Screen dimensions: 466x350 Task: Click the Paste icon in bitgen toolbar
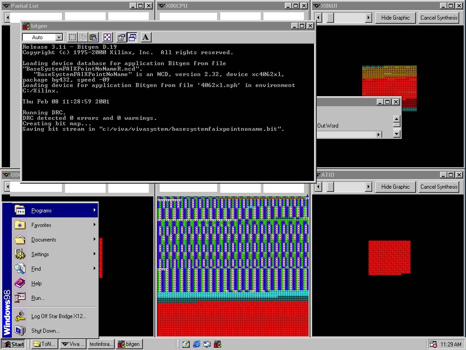click(x=93, y=37)
